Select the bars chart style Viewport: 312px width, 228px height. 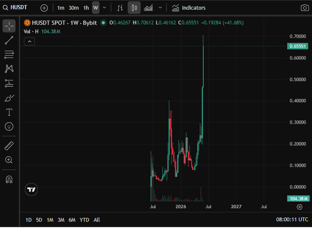(120, 8)
